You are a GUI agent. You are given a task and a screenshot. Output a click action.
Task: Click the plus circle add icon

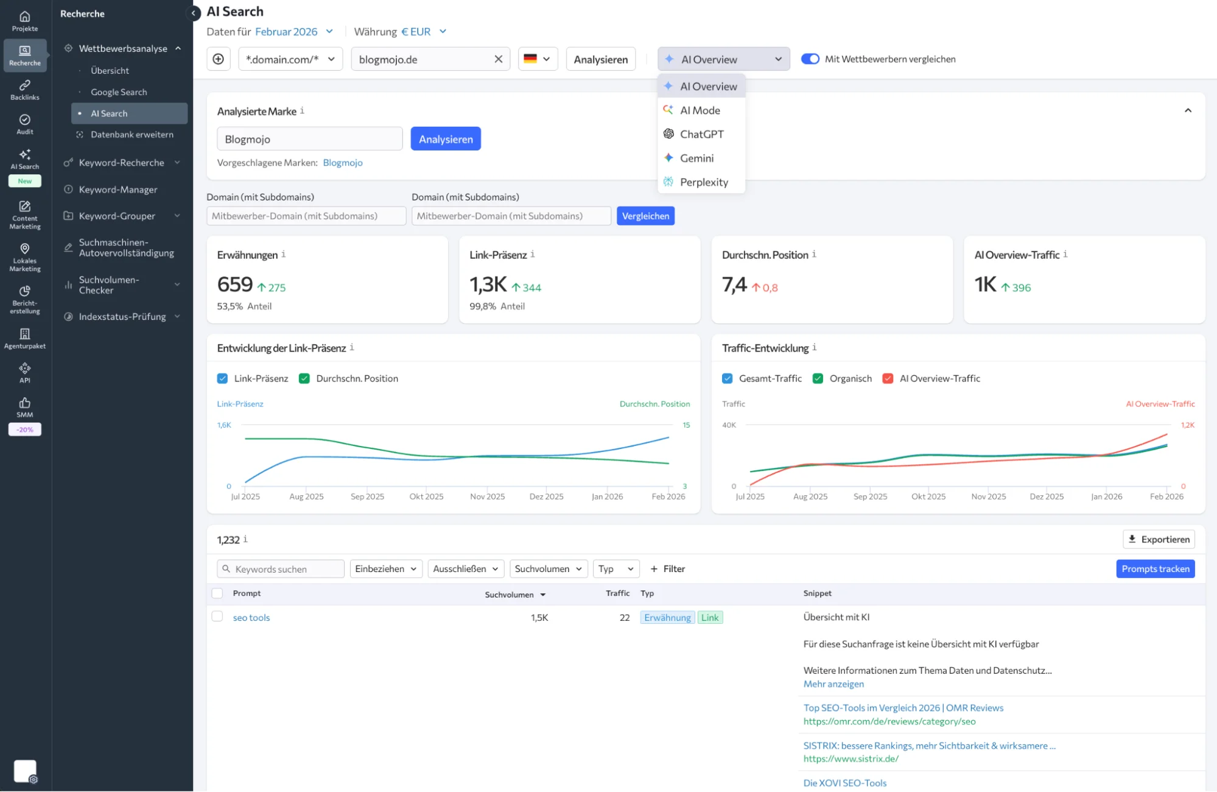click(x=218, y=59)
